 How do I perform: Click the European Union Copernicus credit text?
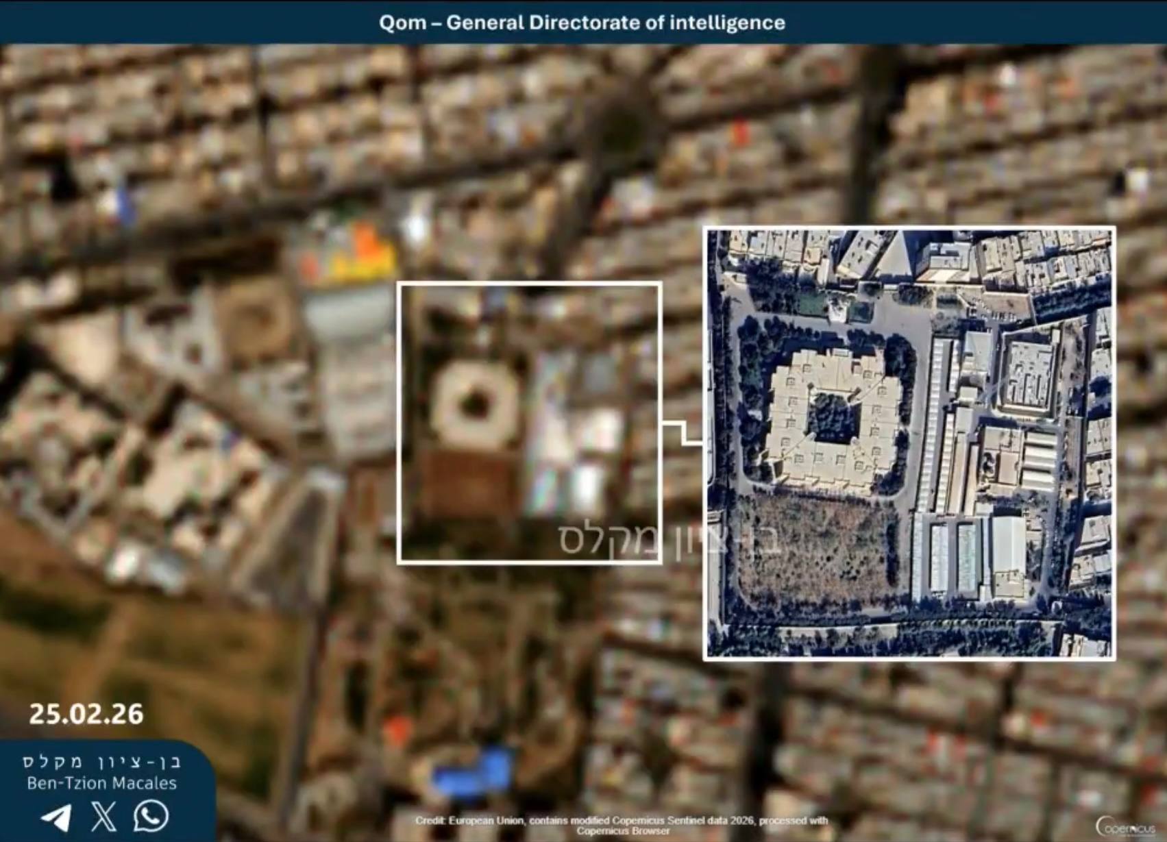coord(621,825)
